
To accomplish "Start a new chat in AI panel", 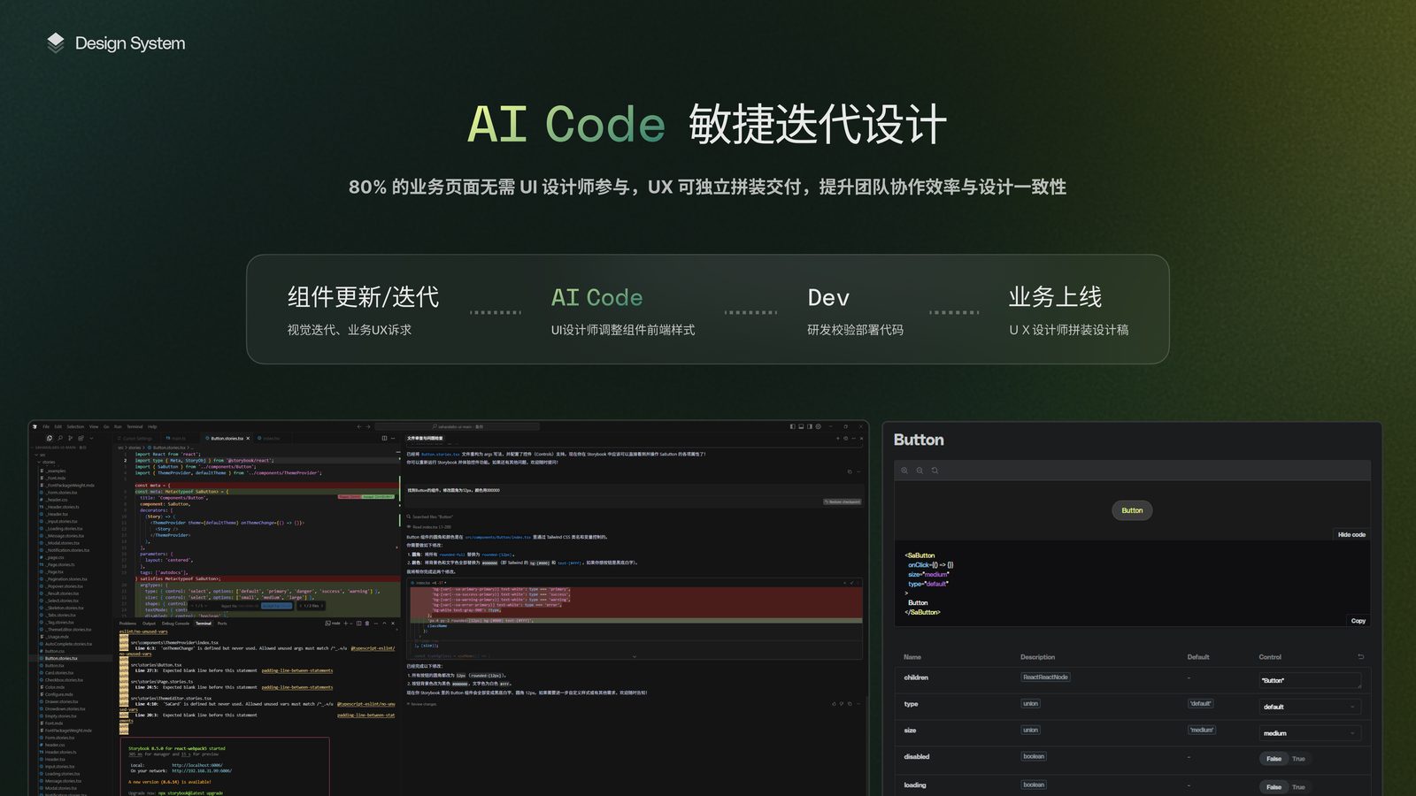I will pos(838,438).
